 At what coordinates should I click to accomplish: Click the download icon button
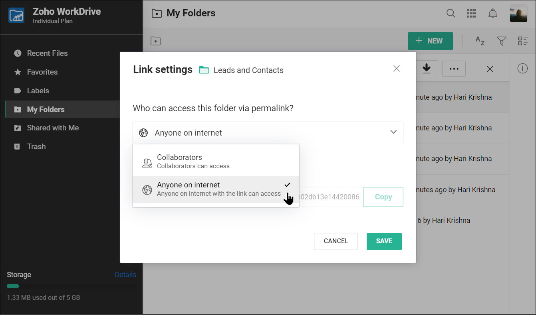(427, 69)
